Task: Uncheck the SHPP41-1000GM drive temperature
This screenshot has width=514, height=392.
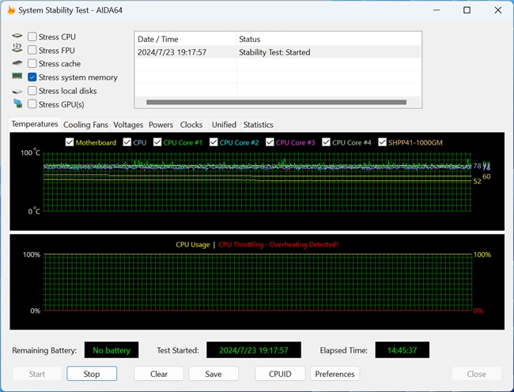Action: [x=382, y=142]
